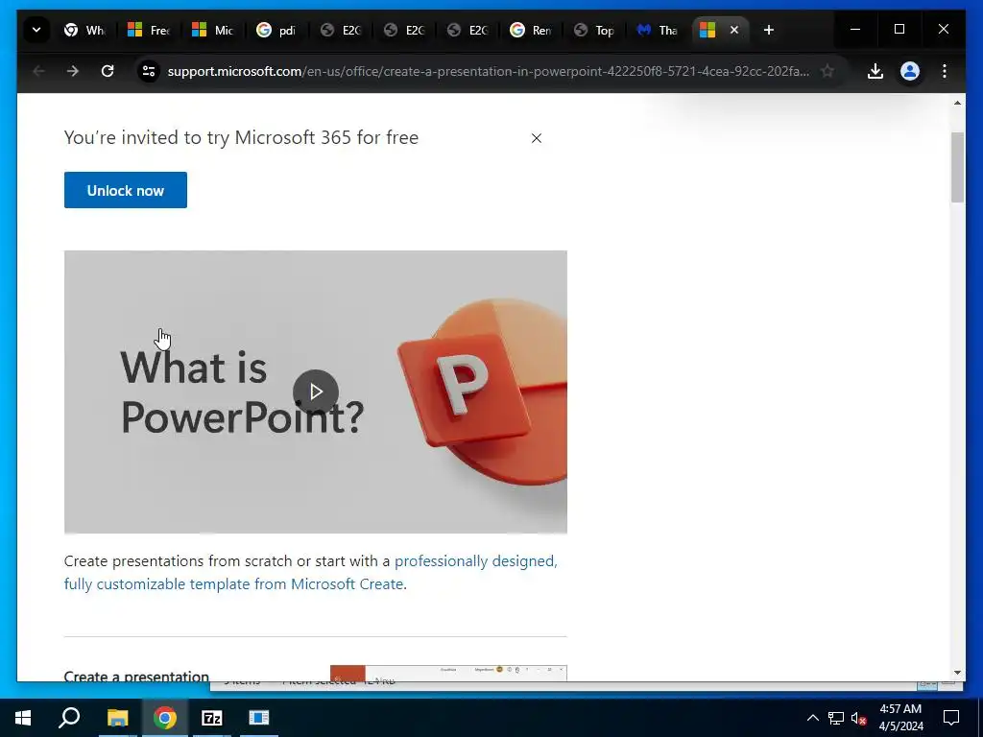
Task: Click the scrollbar up arrow
Action: (x=957, y=103)
